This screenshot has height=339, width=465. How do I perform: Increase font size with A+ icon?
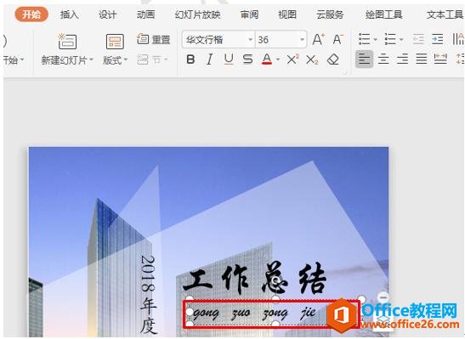[319, 39]
